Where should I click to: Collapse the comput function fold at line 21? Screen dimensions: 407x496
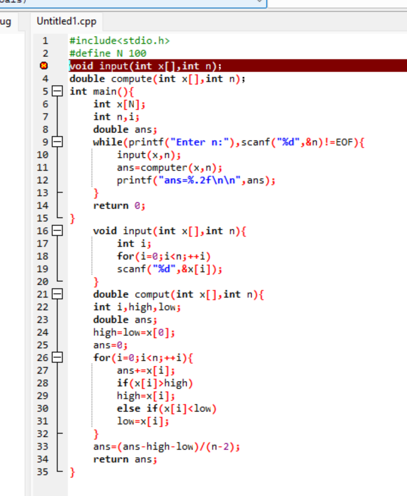(x=57, y=294)
